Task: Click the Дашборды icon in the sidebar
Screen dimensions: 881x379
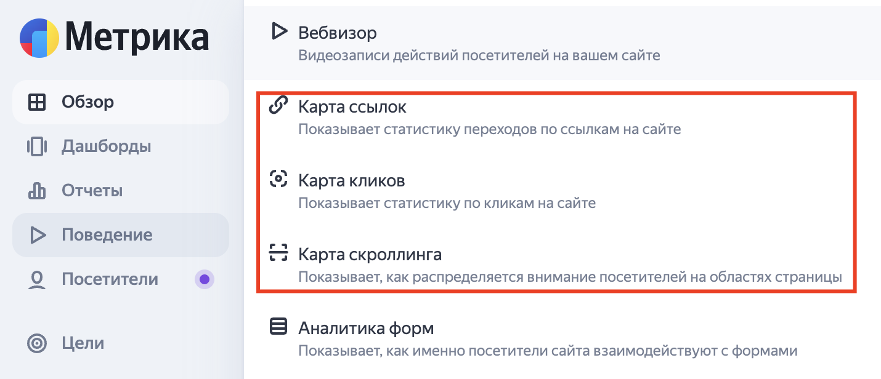Action: tap(38, 146)
